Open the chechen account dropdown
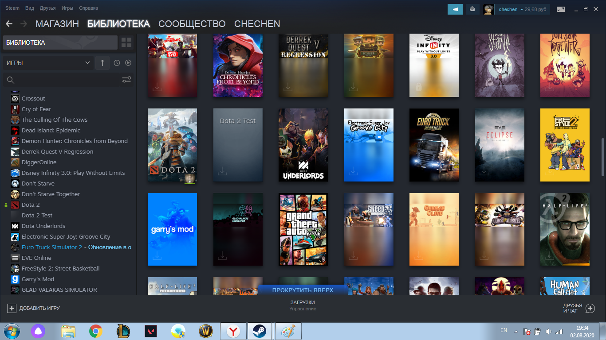606x340 pixels. coord(511,9)
